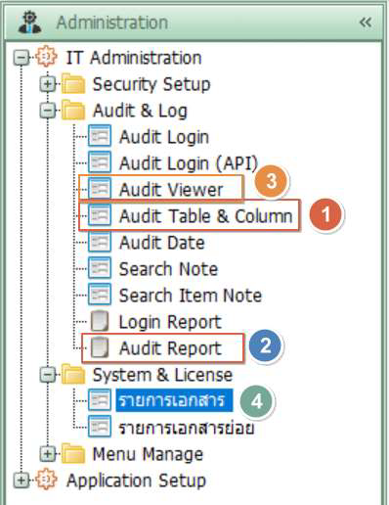Select the Menu Manage label

[x=148, y=454]
